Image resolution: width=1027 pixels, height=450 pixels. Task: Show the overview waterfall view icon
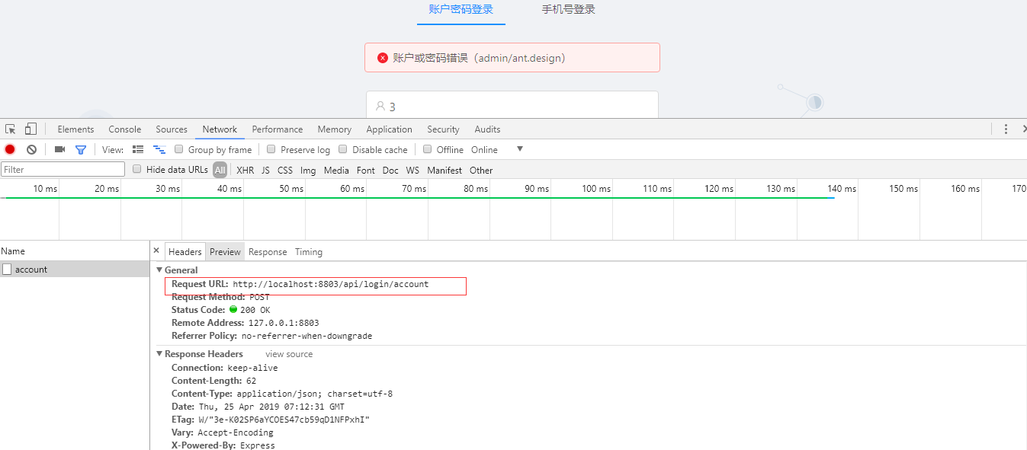pos(159,149)
